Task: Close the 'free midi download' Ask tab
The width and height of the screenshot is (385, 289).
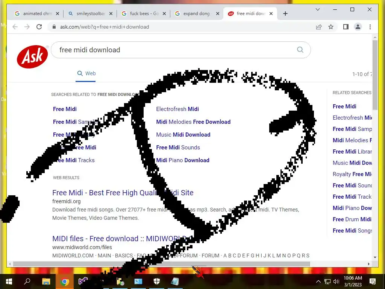Action: point(271,14)
